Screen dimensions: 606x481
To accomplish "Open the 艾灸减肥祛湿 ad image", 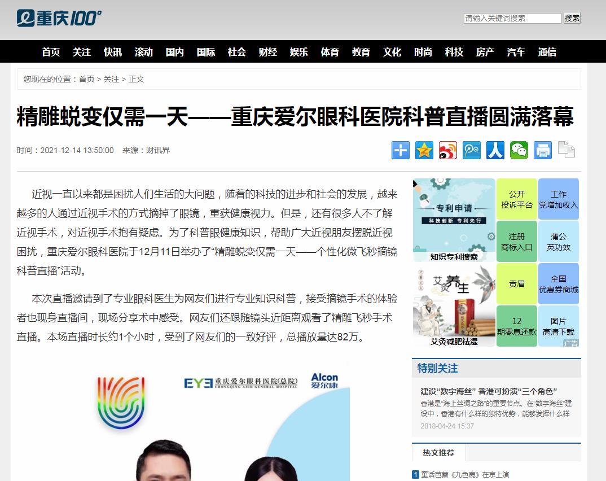I will tap(454, 305).
